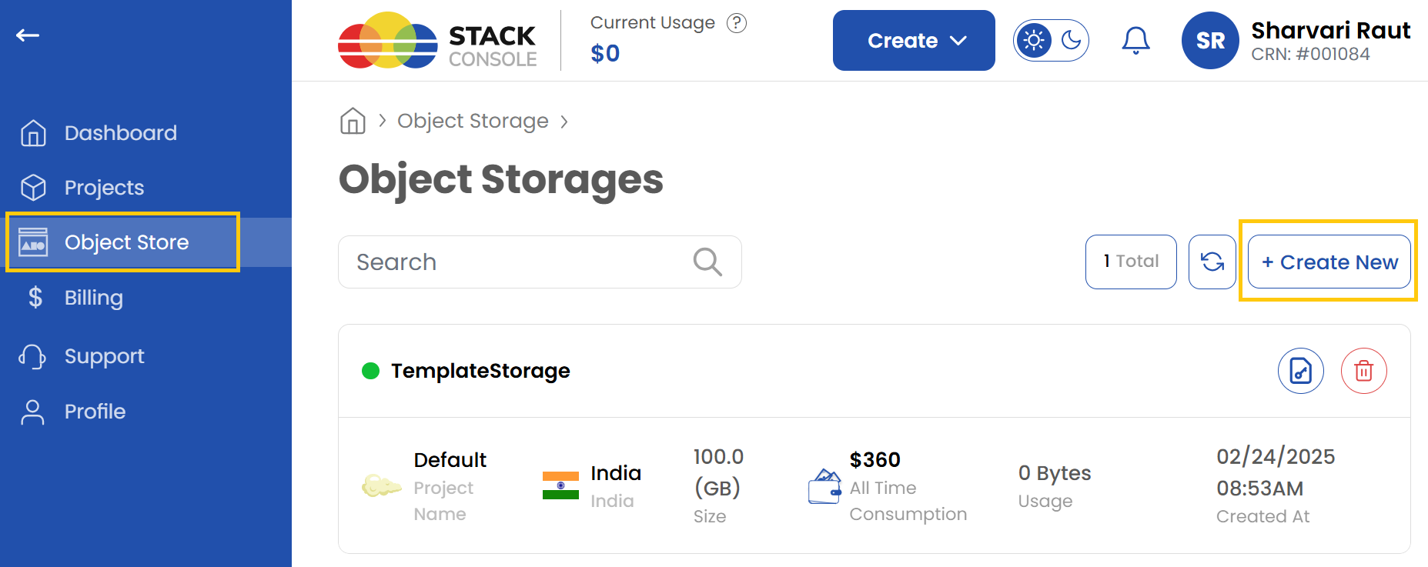Open the notifications bell

click(1135, 40)
